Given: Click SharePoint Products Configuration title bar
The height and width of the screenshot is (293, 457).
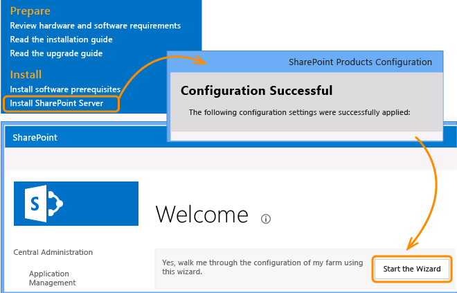Looking at the screenshot, I should click(x=305, y=62).
